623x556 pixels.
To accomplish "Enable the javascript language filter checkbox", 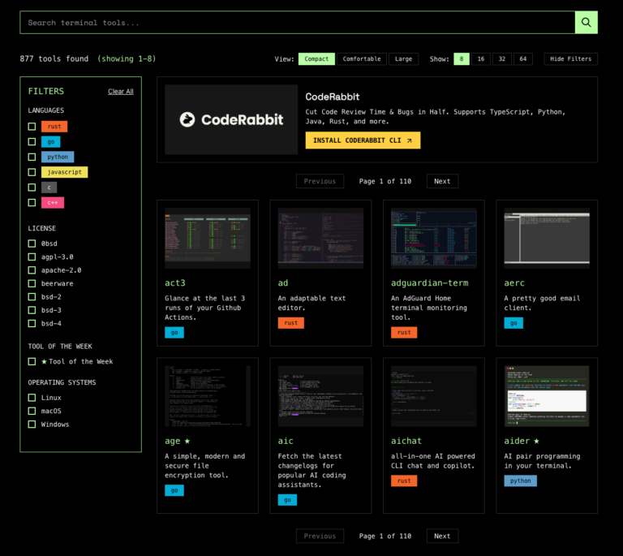I will (x=32, y=172).
